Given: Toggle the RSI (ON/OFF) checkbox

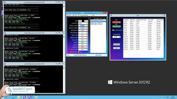Looking at the screenshot, I should pos(79,52).
